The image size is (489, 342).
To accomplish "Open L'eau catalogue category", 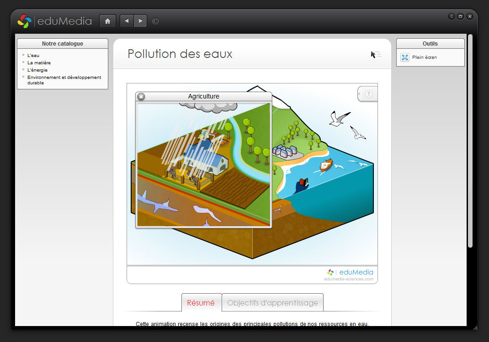I will coord(33,56).
